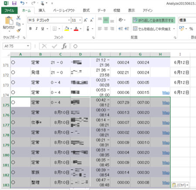Click the Format Painter brush icon
Screen dimensions: 196x190
tap(18, 30)
